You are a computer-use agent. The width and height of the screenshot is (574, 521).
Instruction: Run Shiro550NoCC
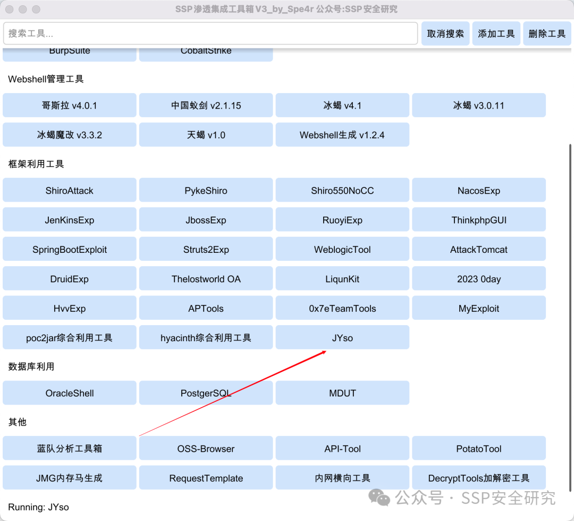(342, 190)
